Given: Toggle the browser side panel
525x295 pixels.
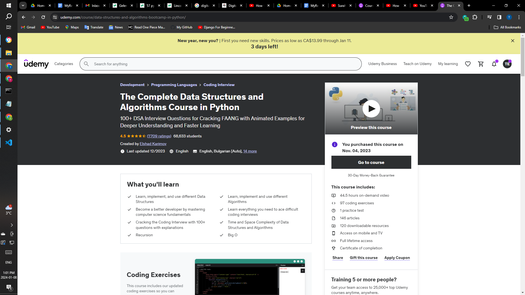Looking at the screenshot, I should pyautogui.click(x=499, y=17).
